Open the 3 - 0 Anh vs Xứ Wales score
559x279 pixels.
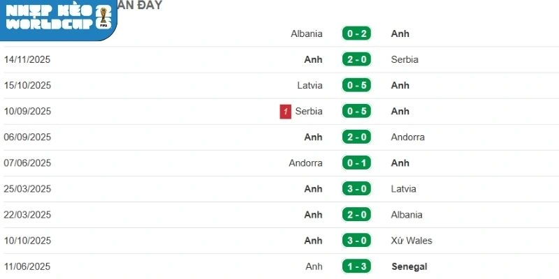pos(356,240)
